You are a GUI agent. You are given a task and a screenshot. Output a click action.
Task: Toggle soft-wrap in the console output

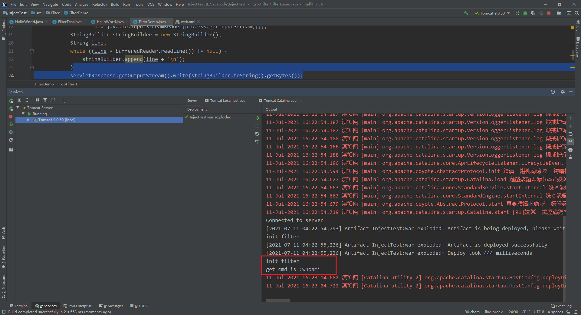[x=570, y=134]
